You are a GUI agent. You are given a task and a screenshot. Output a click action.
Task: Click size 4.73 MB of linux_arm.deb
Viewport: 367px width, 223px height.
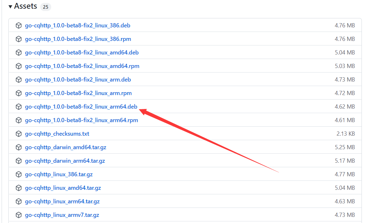tap(345, 80)
